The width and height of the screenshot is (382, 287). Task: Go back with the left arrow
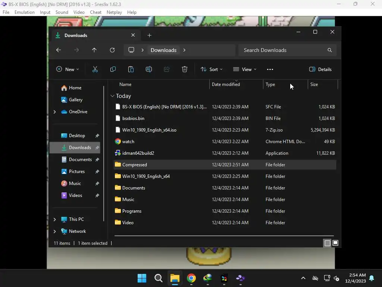tap(59, 50)
